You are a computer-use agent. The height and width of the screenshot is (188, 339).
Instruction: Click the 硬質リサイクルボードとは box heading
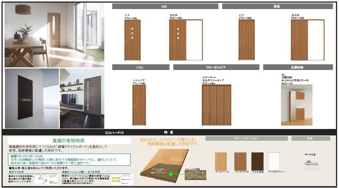(27, 156)
